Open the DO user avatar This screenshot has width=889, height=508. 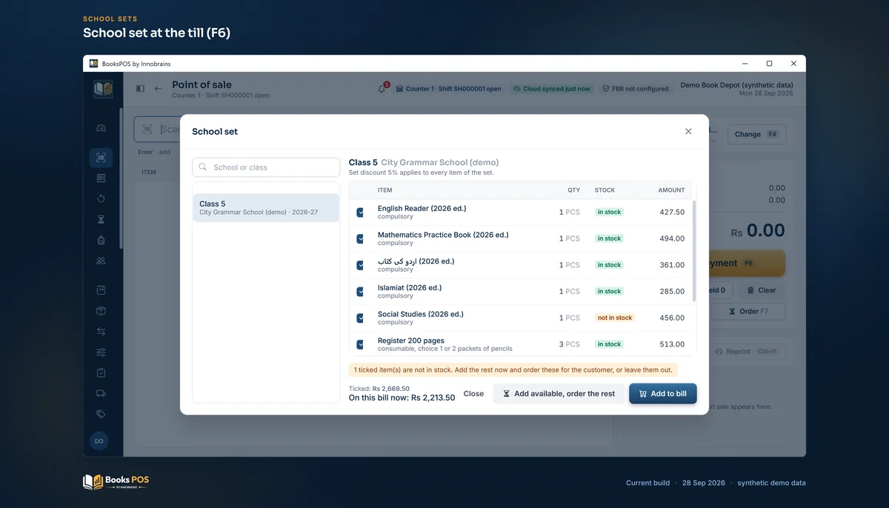click(x=99, y=441)
